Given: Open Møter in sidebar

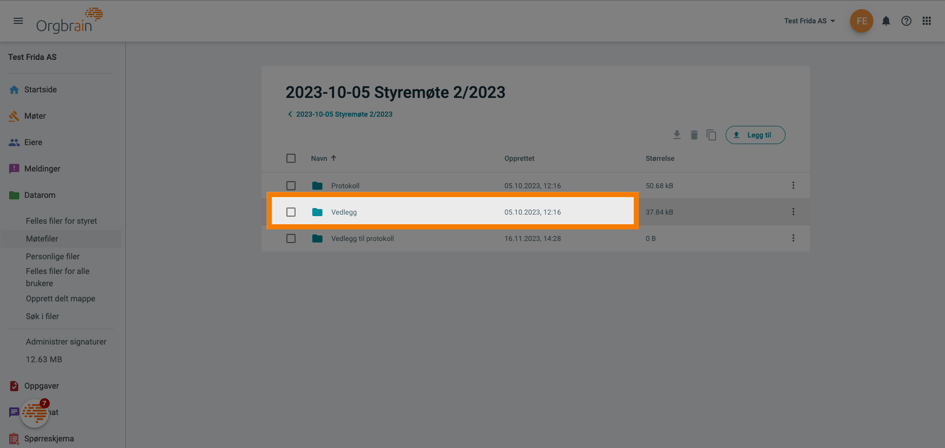Looking at the screenshot, I should coord(35,116).
